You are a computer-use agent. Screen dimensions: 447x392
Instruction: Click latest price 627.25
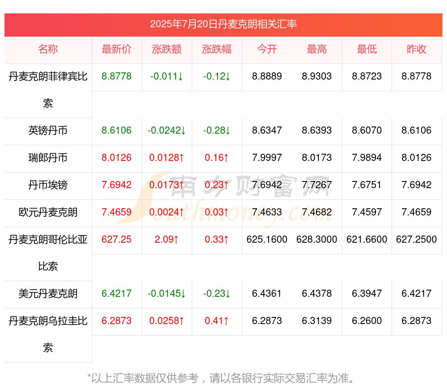[x=117, y=240]
